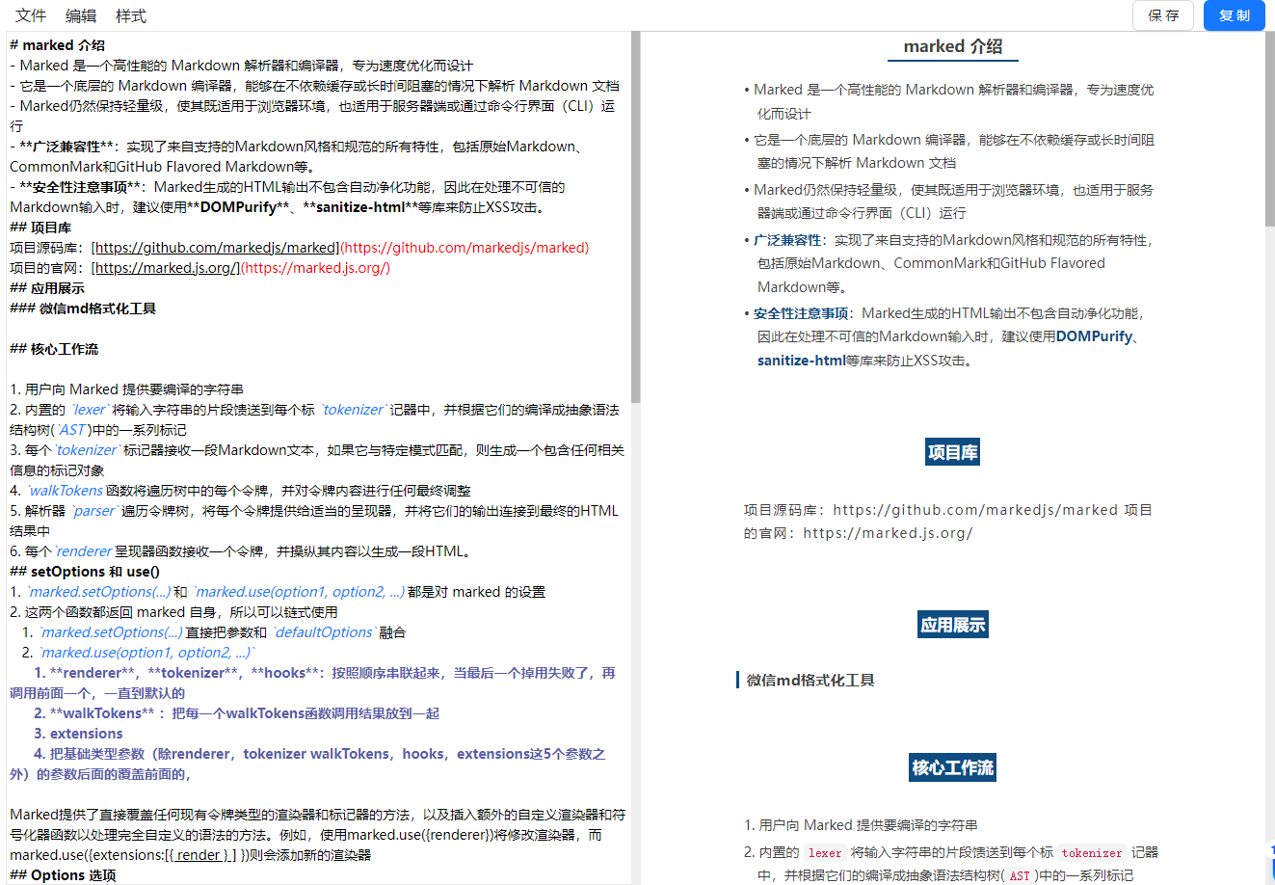Open the 编辑 menu
This screenshot has width=1275, height=885.
80,14
